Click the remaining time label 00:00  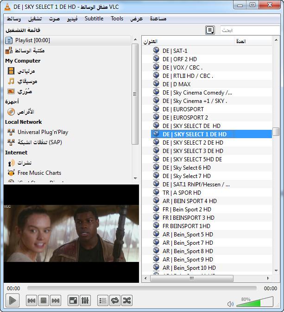coord(270,288)
